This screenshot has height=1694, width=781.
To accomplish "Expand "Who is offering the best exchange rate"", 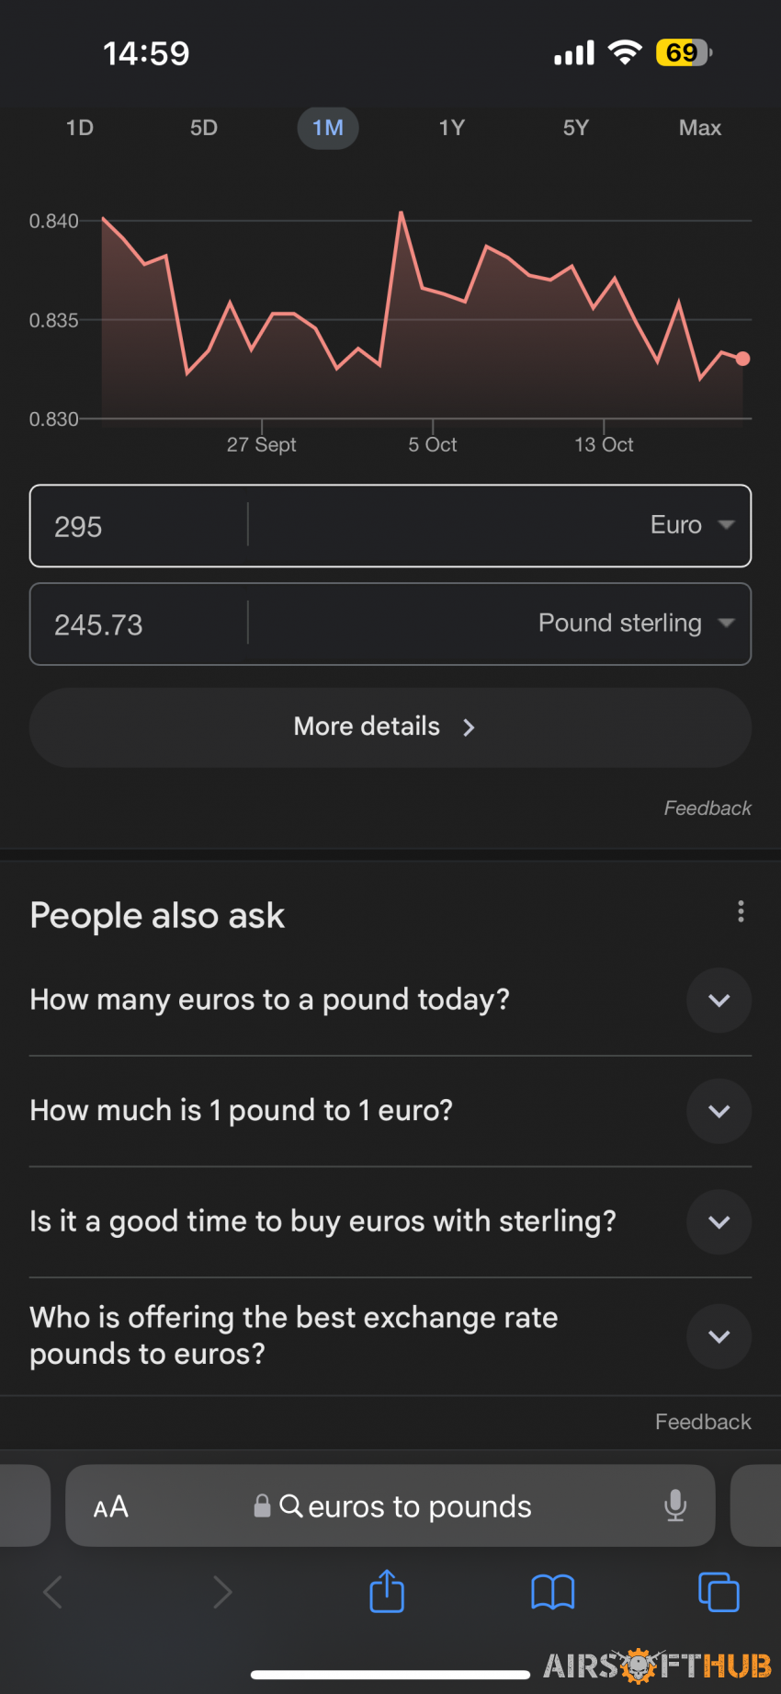I will click(390, 1336).
